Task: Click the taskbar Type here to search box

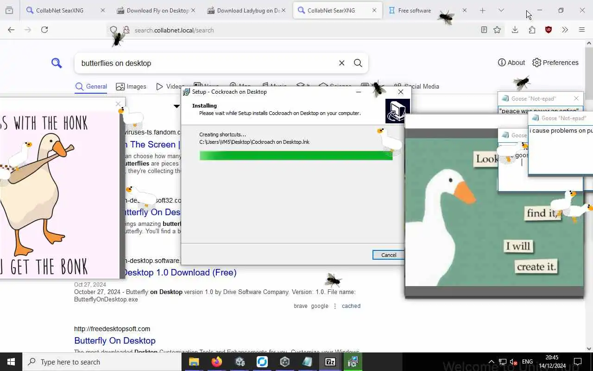Action: 102,362
